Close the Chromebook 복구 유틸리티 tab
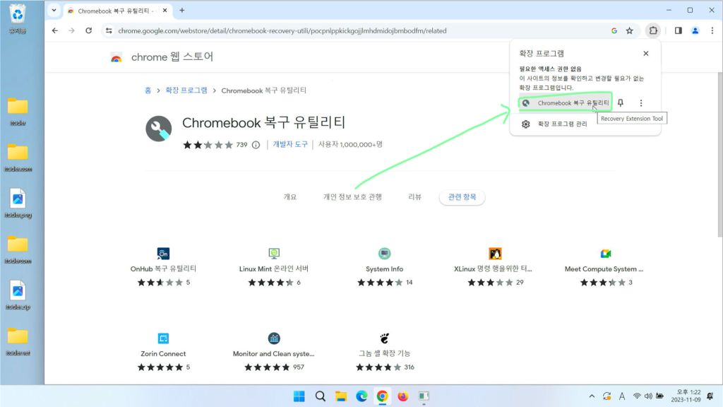Image resolution: width=723 pixels, height=407 pixels. [165, 10]
